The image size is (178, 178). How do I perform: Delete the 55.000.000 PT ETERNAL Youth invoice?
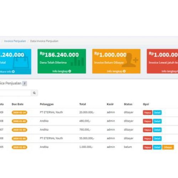147,138
